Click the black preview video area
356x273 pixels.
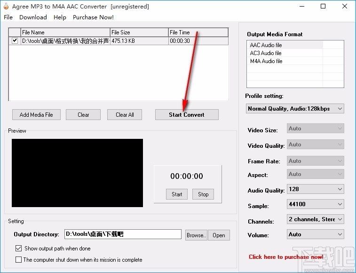click(x=78, y=173)
